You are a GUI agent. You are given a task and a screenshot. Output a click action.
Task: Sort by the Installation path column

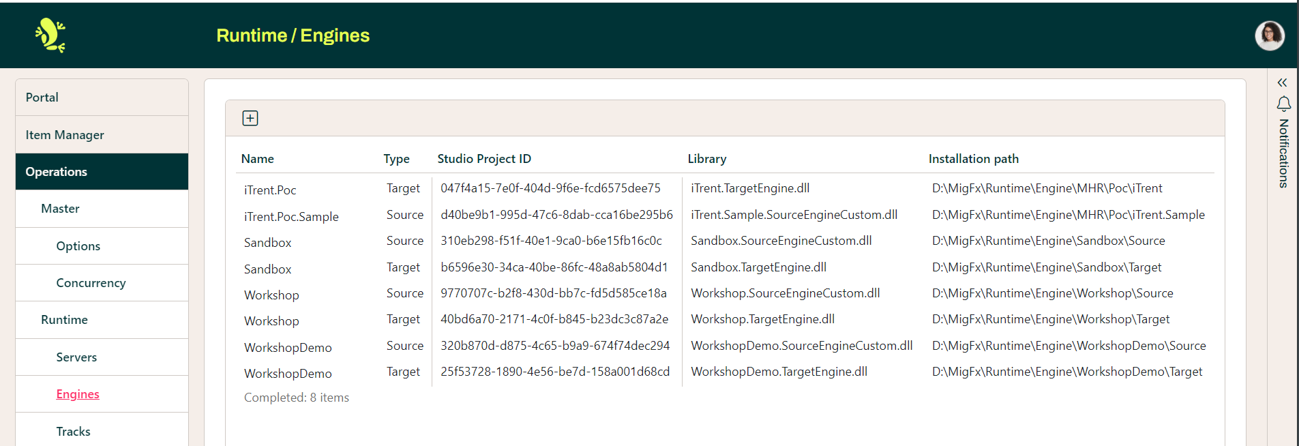coord(973,159)
